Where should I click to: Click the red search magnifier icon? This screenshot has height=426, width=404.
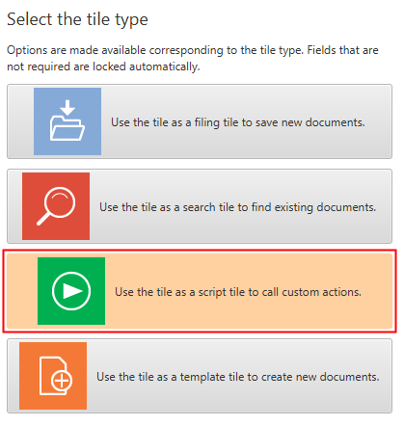pos(56,206)
